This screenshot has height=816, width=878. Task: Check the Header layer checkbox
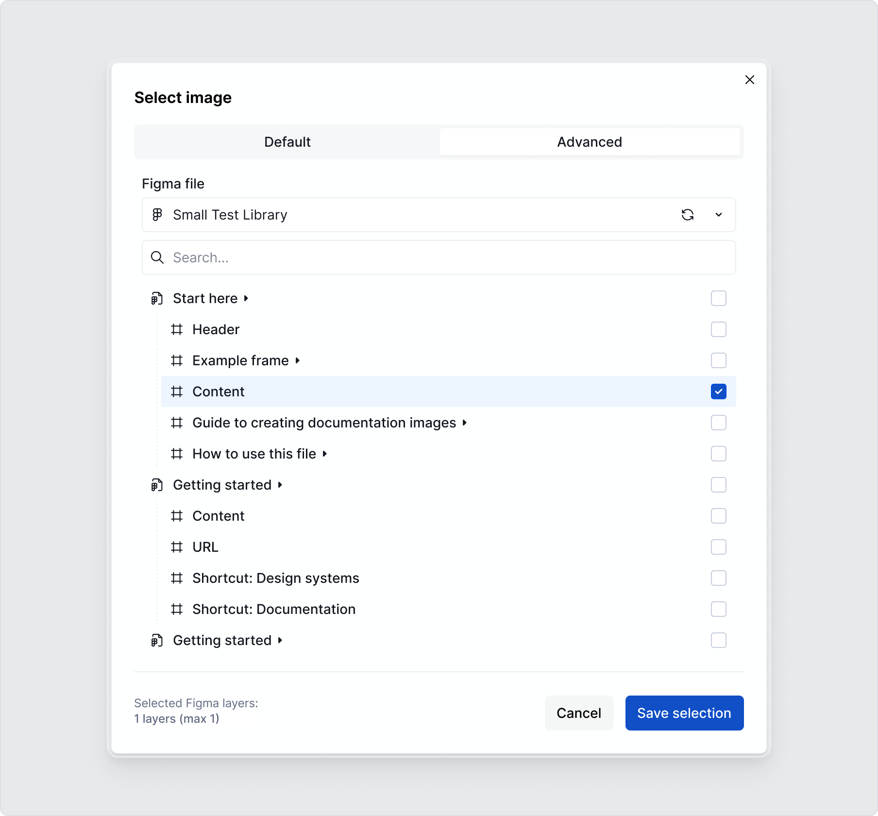coord(719,329)
